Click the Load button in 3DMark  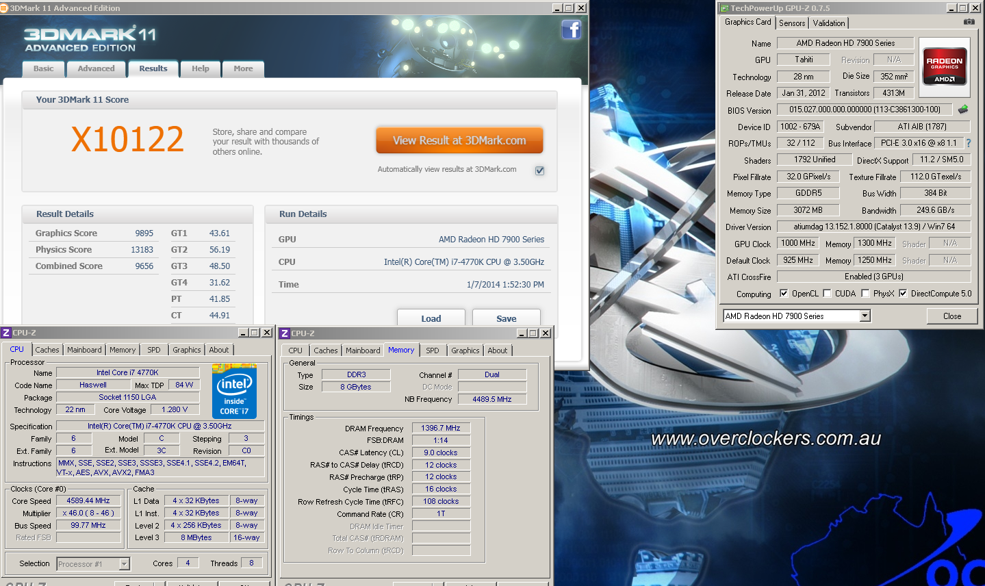click(x=431, y=318)
